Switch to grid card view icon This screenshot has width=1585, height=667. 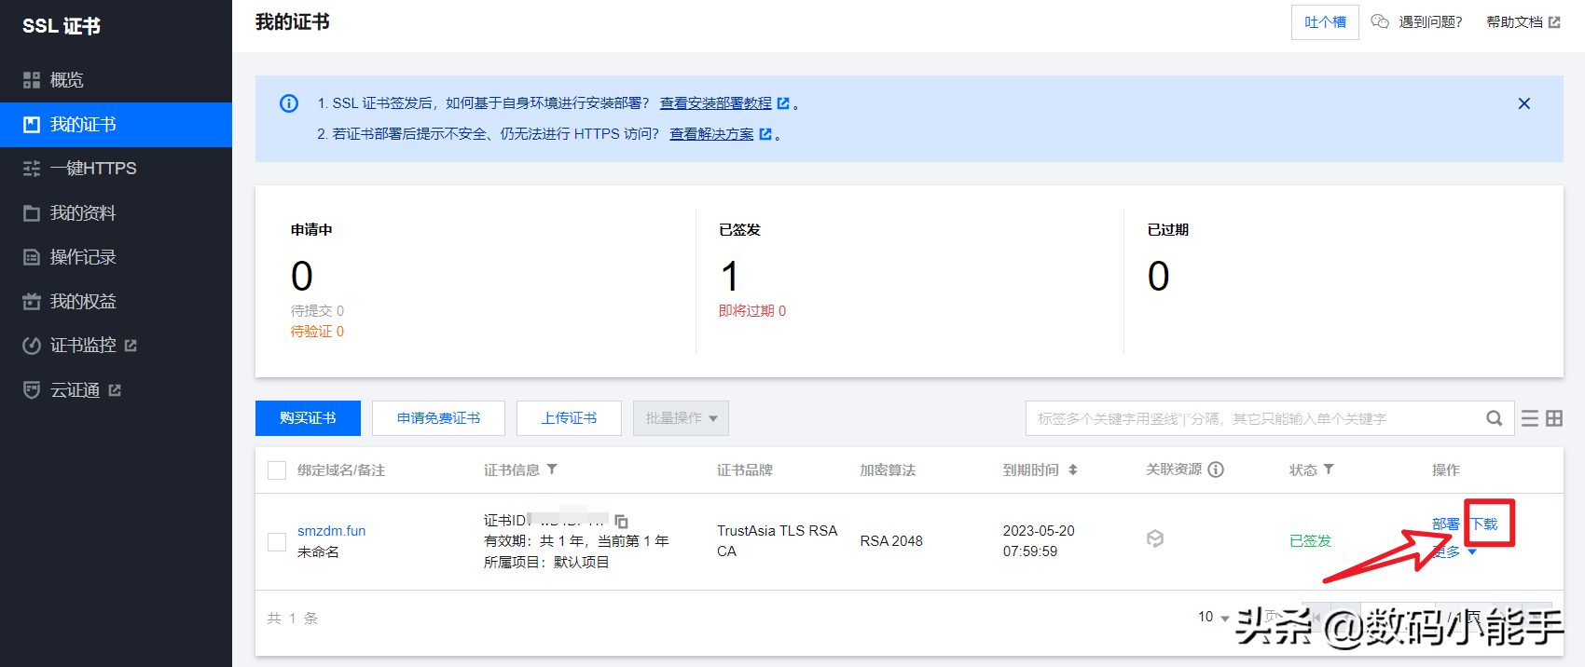1554,418
